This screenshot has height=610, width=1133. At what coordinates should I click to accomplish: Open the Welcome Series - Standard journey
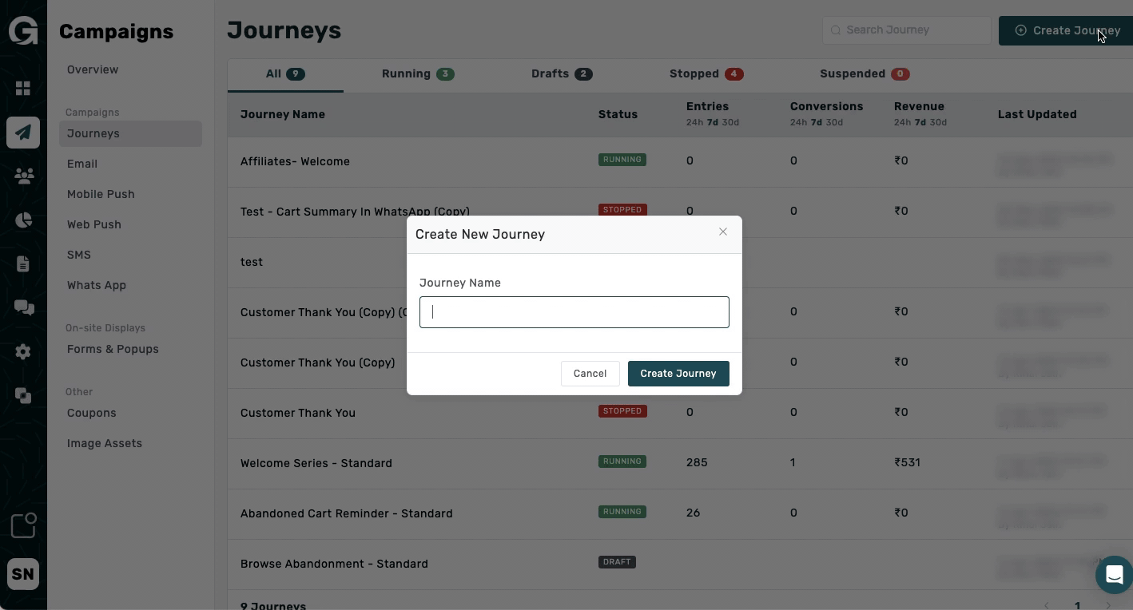click(x=316, y=463)
